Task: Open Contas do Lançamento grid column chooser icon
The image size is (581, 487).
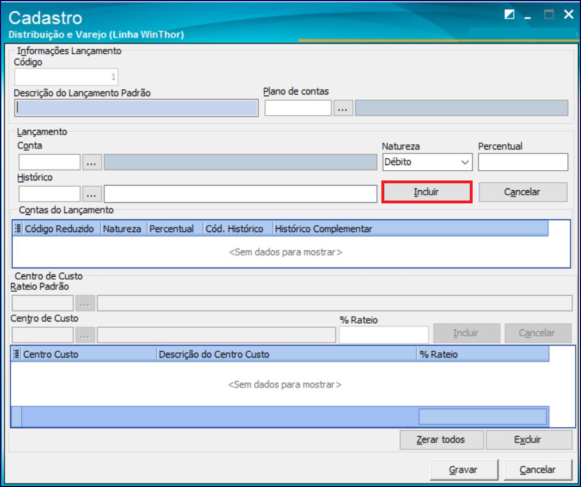Action: tap(17, 229)
